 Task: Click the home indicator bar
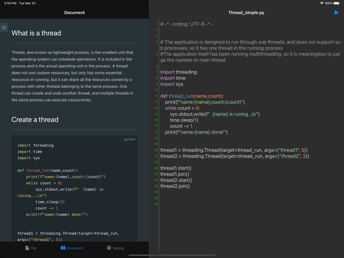[172, 255]
